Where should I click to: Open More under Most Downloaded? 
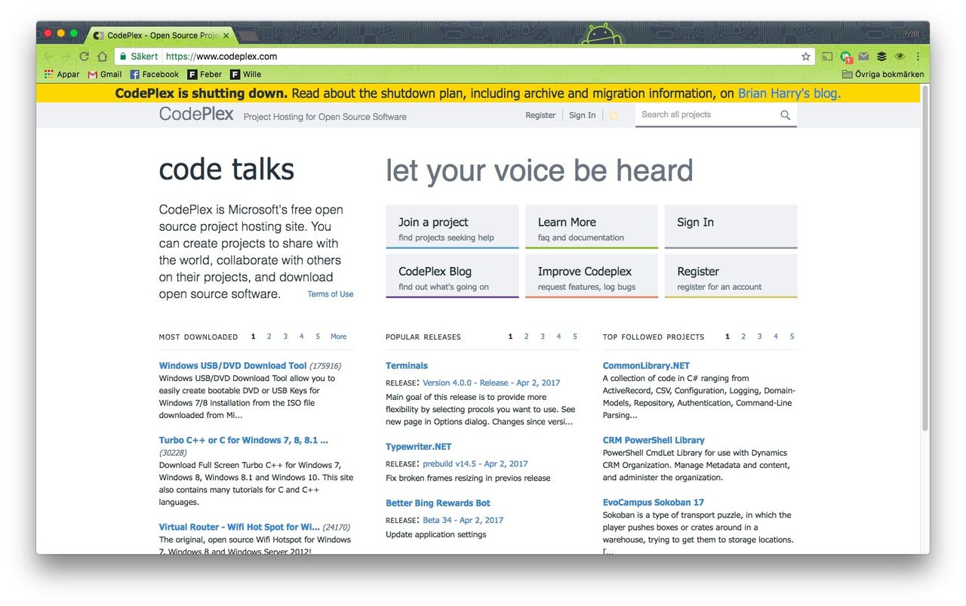pos(338,337)
